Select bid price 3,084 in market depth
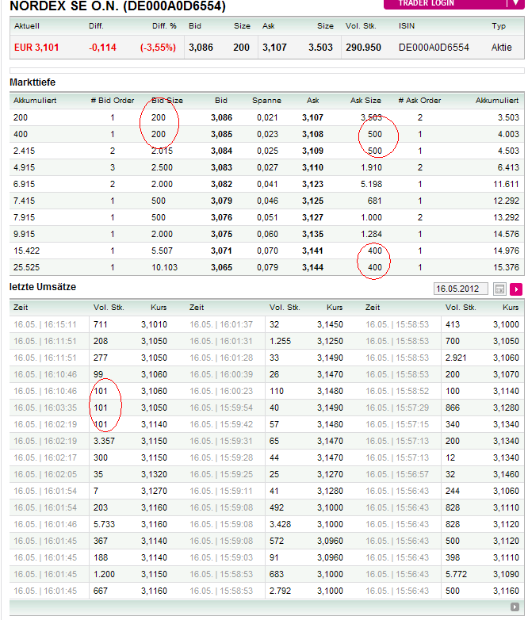Viewport: 528px width, 620px height. point(221,151)
